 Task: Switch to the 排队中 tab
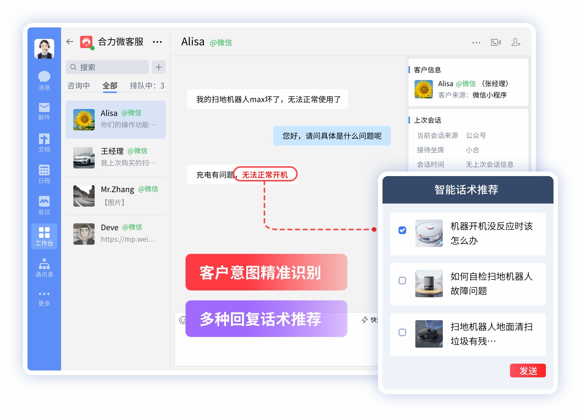(x=147, y=86)
